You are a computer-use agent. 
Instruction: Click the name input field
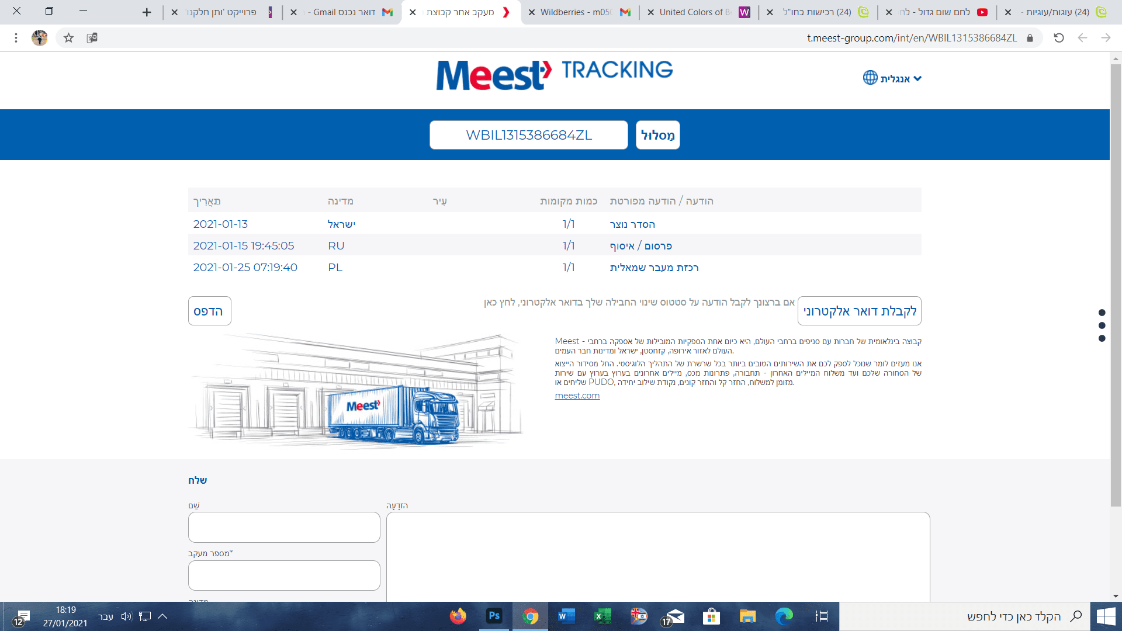coord(284,527)
